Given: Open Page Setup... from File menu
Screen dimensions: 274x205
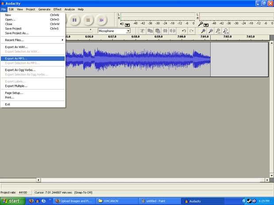Looking at the screenshot, I should click(x=33, y=93).
